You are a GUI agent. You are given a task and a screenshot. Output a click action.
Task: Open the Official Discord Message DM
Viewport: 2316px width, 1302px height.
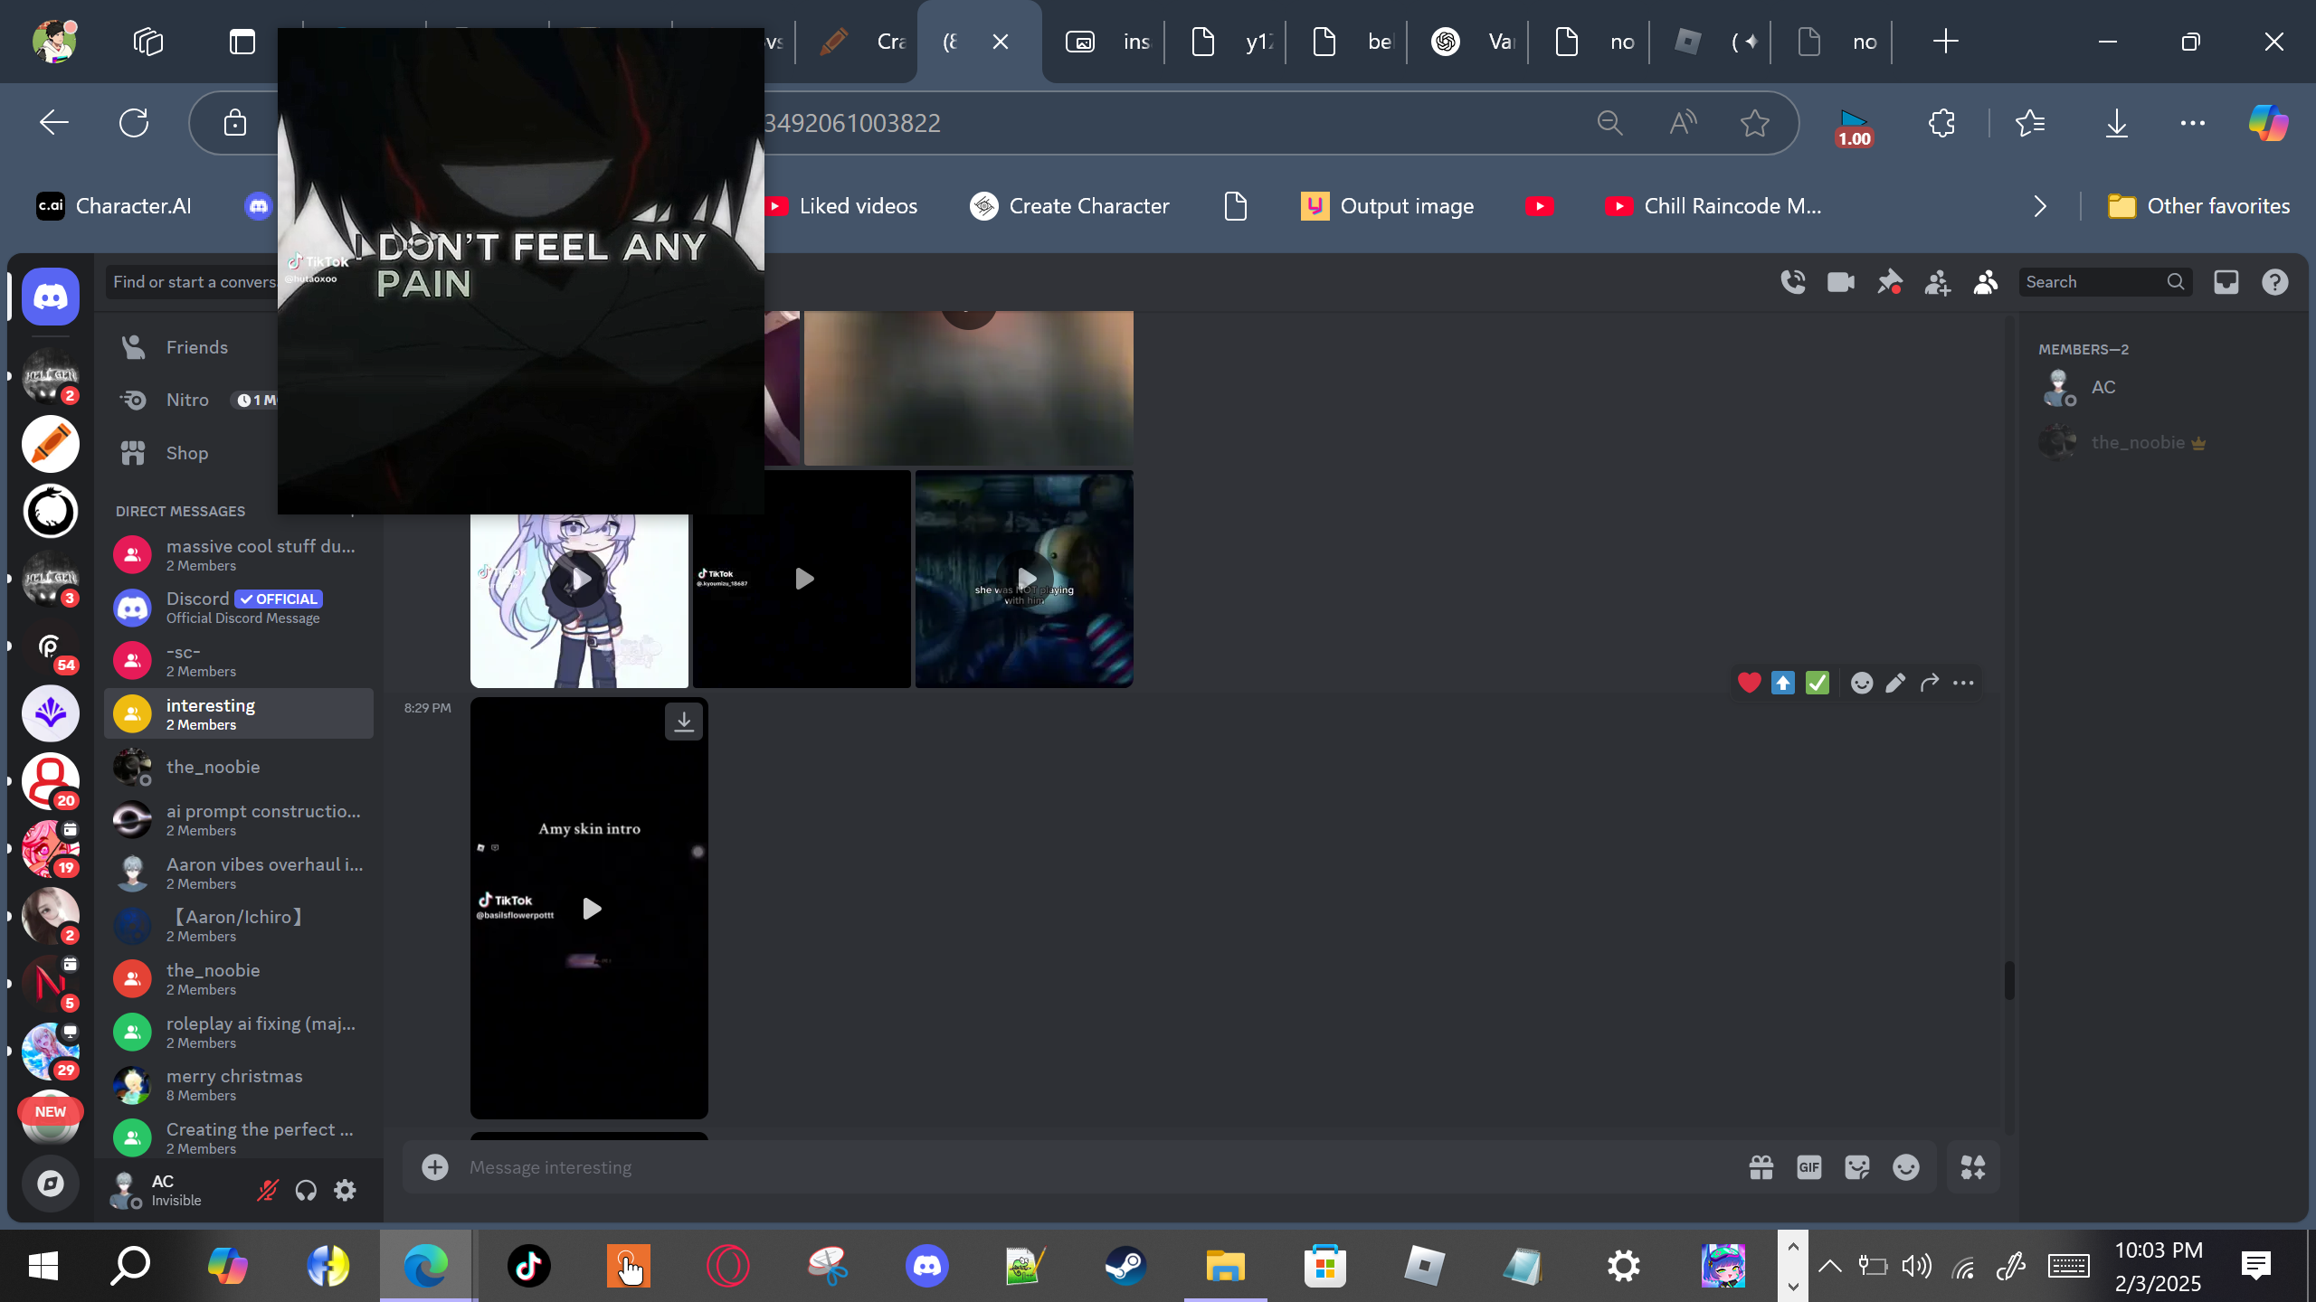[x=239, y=608]
